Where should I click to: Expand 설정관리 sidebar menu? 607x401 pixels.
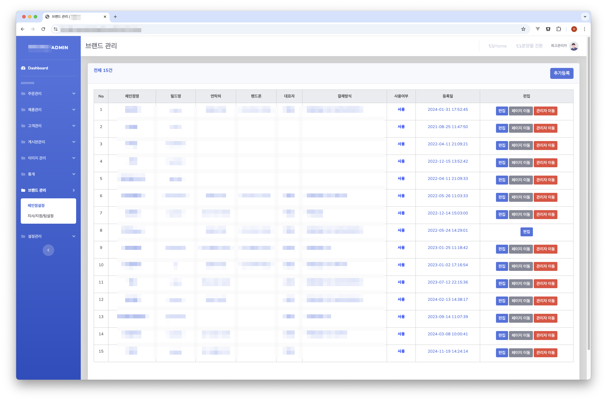tap(48, 236)
